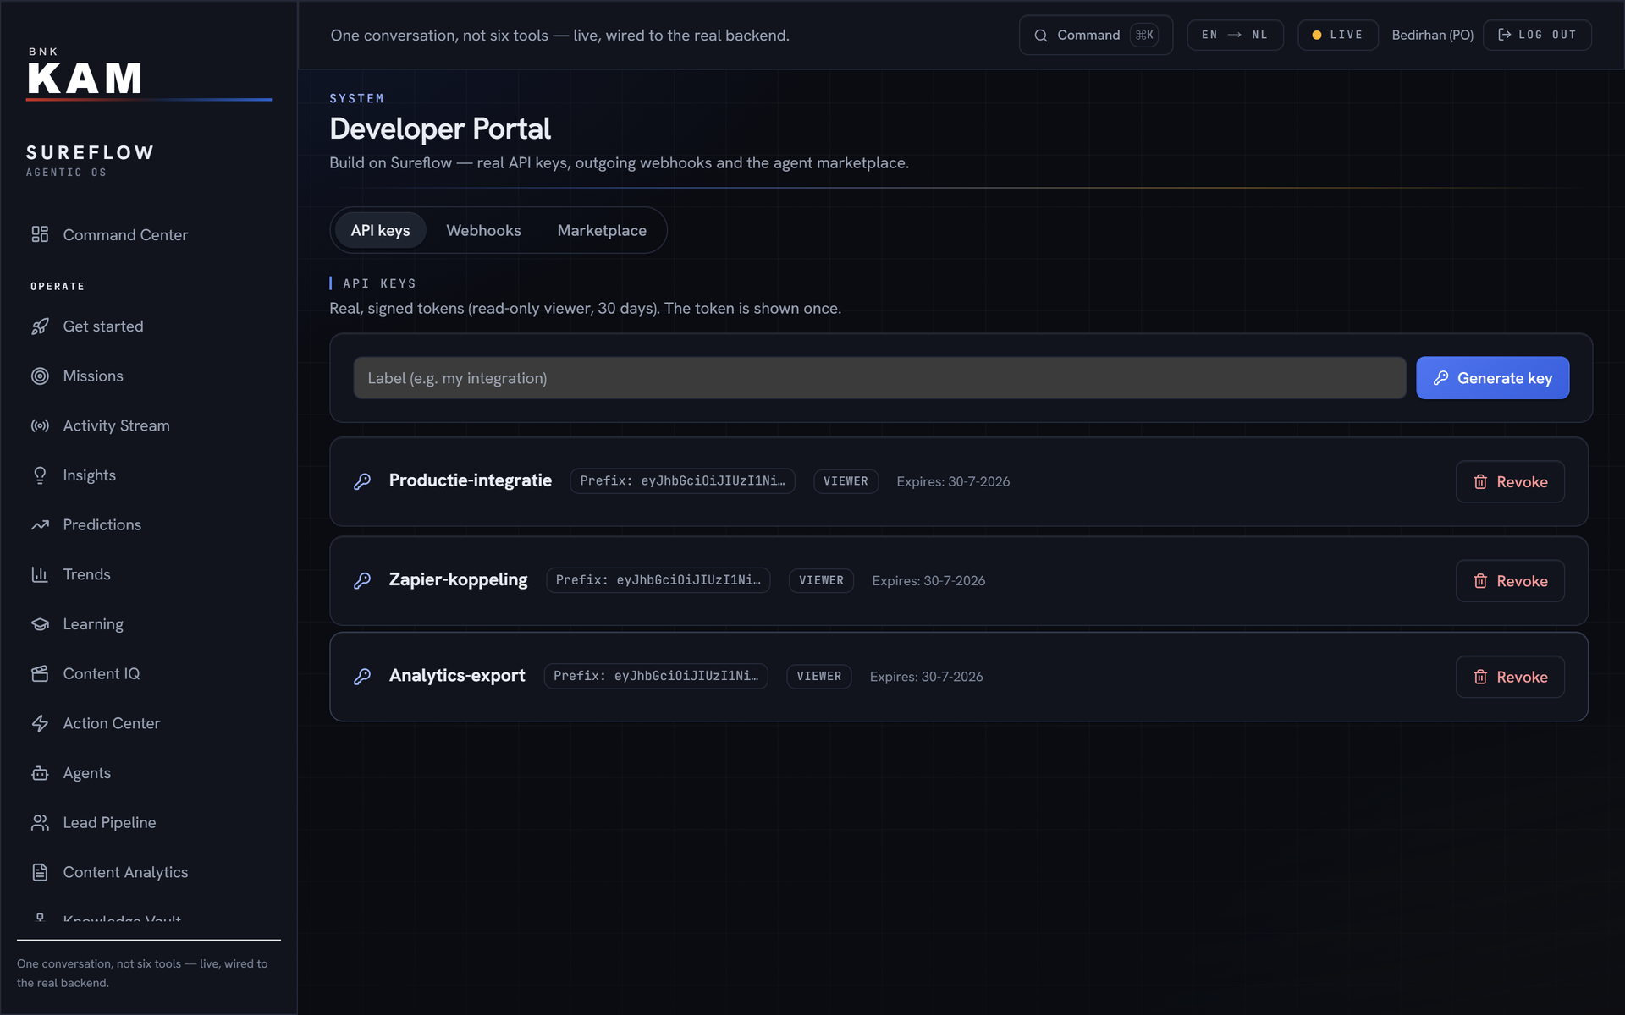
Task: Click the Command Center grid icon
Action: (40, 234)
